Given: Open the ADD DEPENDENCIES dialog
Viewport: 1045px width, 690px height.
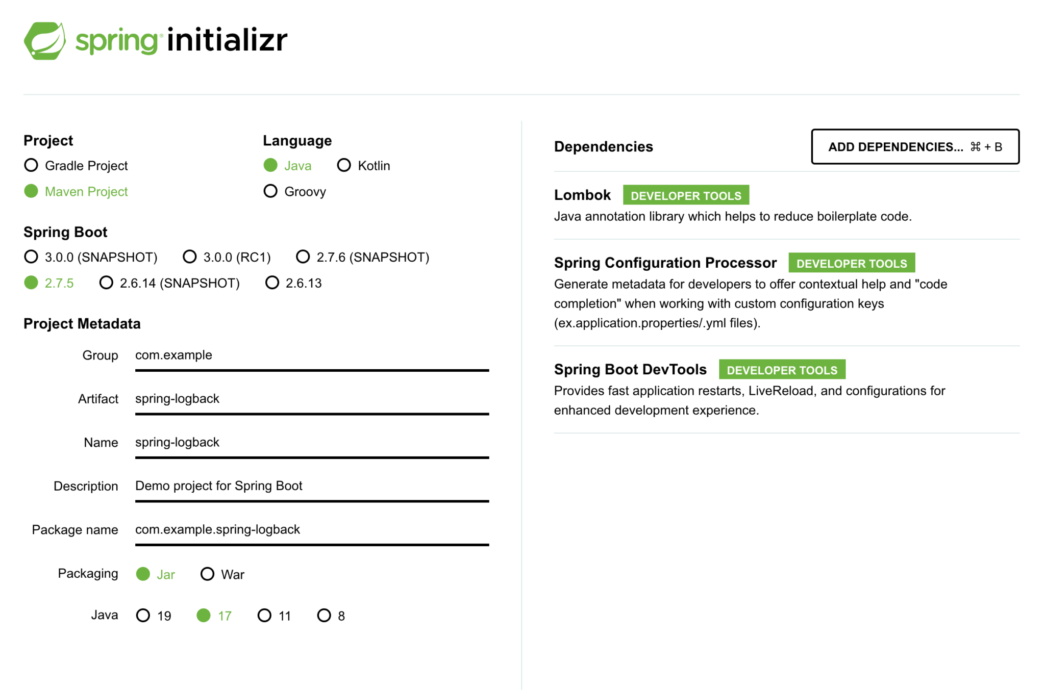Looking at the screenshot, I should [915, 147].
